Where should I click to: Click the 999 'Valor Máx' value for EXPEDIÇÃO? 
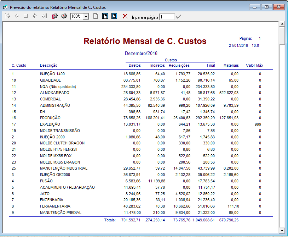click(x=258, y=124)
